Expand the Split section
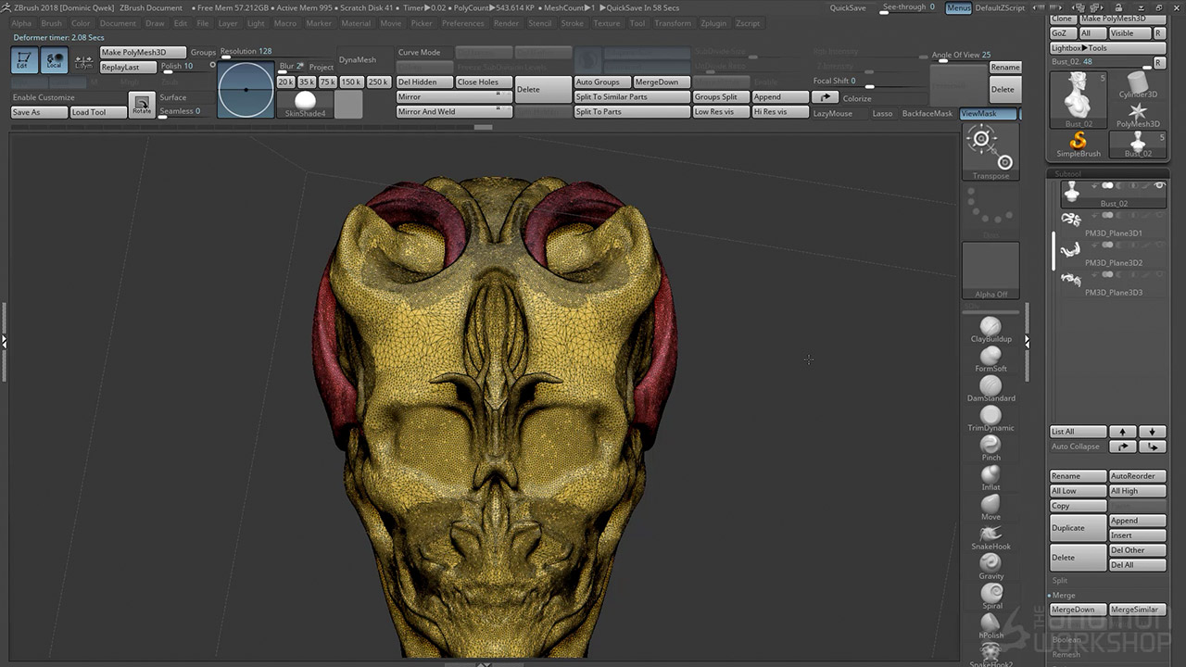The height and width of the screenshot is (667, 1186). click(1060, 581)
